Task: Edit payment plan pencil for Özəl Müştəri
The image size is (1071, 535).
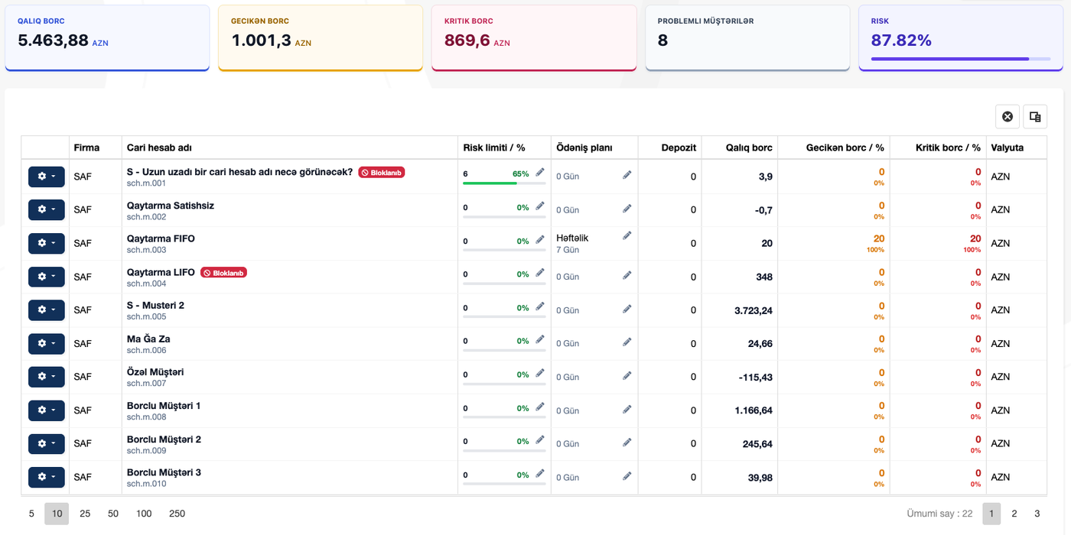Action: [x=627, y=375]
